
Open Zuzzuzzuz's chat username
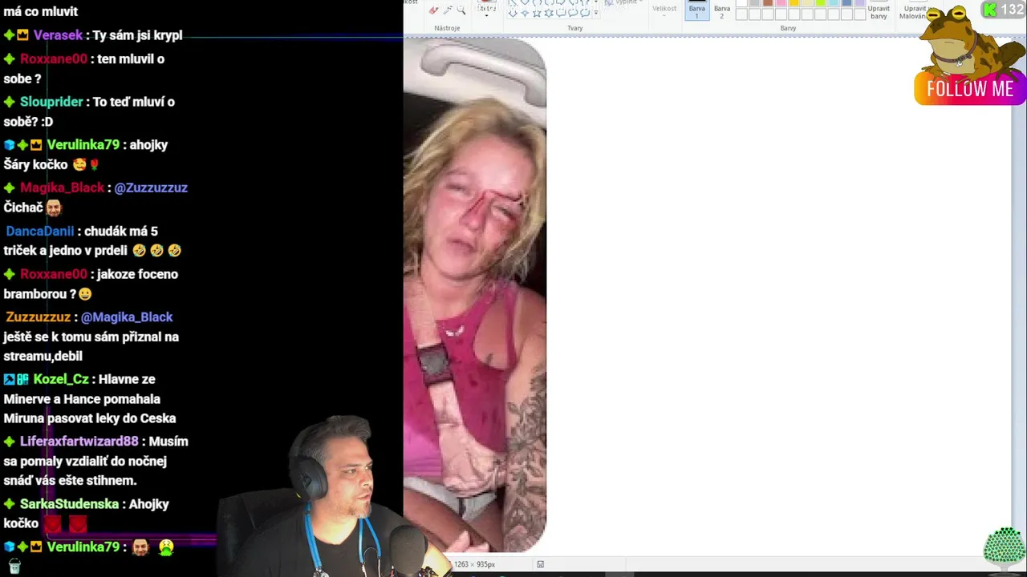38,317
